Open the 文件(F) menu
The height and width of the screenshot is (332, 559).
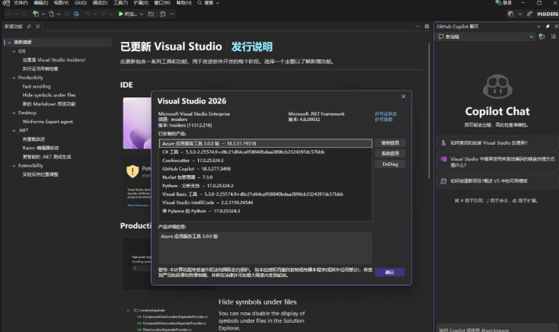click(21, 3)
